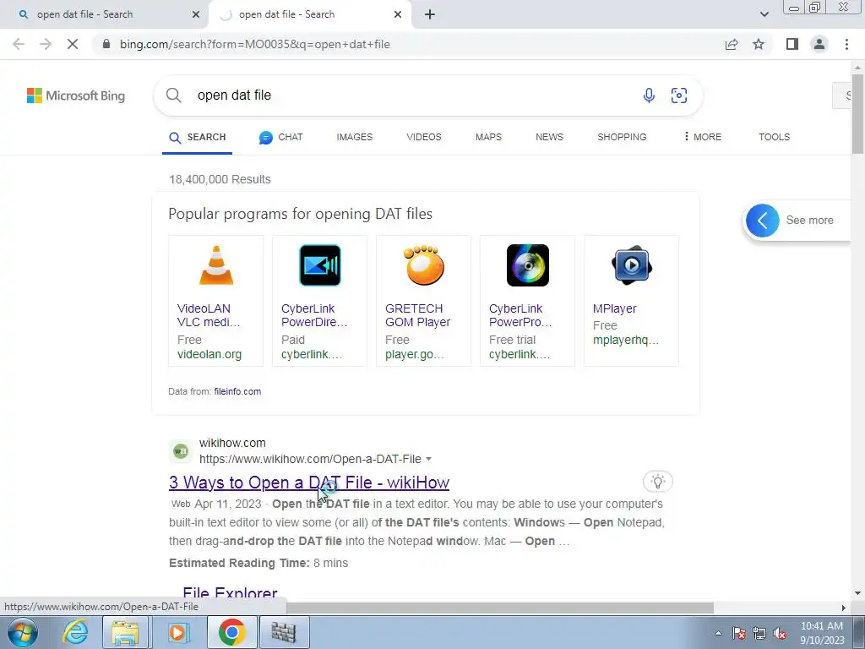Click the CyberLink PowerProducer disc icon
The image size is (865, 649).
click(527, 265)
